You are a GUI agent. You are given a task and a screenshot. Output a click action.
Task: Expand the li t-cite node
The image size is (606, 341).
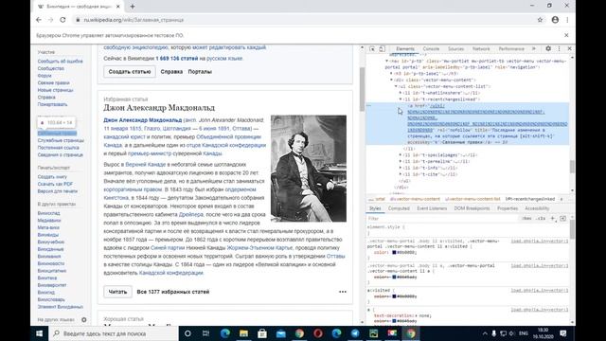click(x=401, y=174)
